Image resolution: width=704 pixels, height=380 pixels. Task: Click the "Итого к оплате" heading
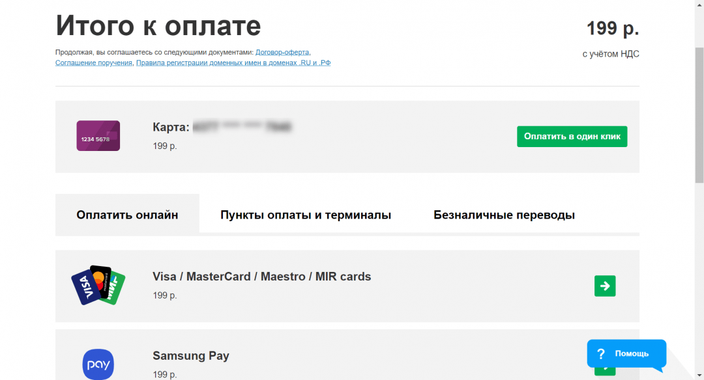coord(158,26)
